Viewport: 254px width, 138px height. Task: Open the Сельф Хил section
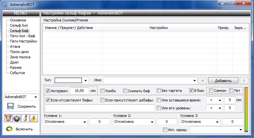point(19,25)
